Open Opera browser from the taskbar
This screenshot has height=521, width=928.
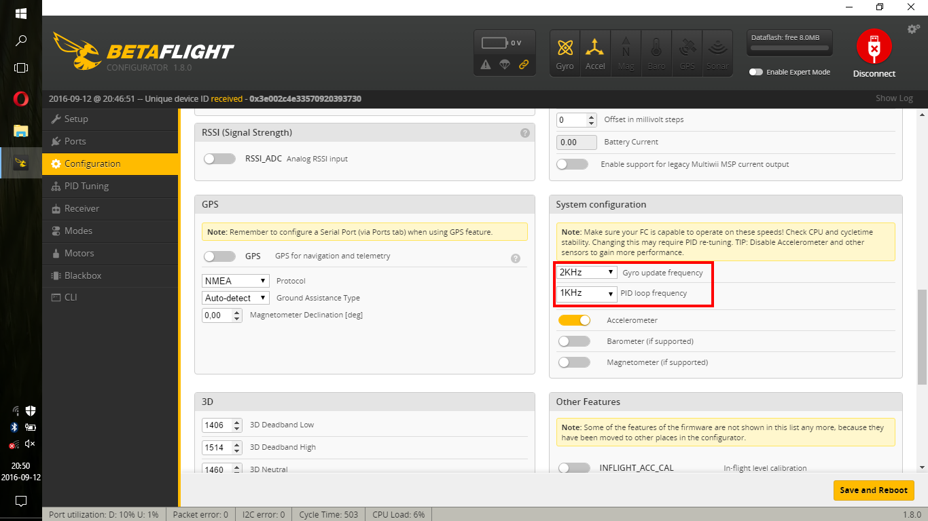tap(21, 99)
